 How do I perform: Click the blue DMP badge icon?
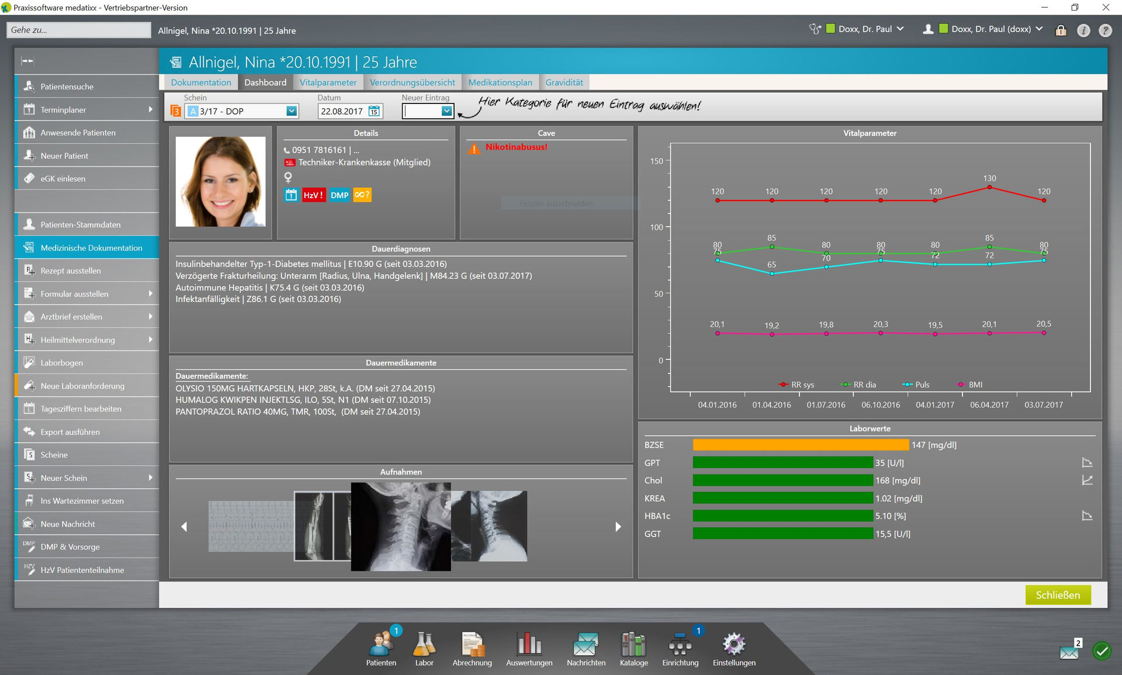(339, 195)
